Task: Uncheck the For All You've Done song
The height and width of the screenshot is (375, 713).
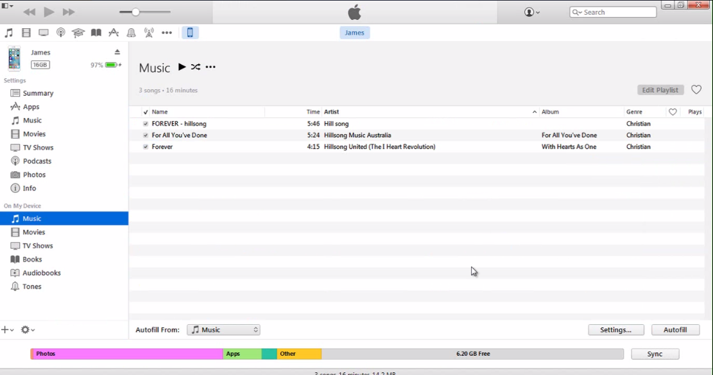Action: tap(146, 135)
